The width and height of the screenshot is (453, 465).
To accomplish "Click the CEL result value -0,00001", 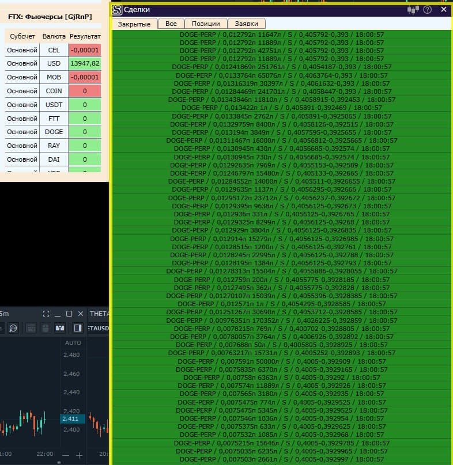I will [x=85, y=50].
